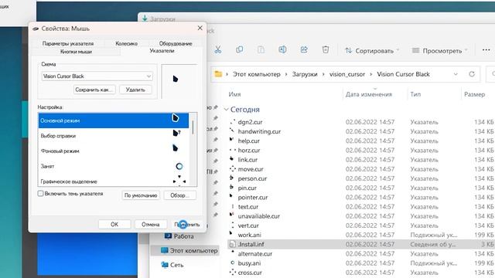Viewport: 495px width, 278px height.
Task: Switch to the Колесико tab
Action: (126, 43)
